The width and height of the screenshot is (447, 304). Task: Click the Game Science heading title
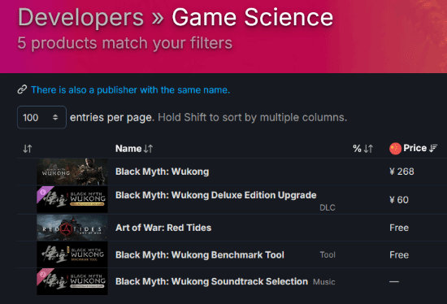(252, 17)
